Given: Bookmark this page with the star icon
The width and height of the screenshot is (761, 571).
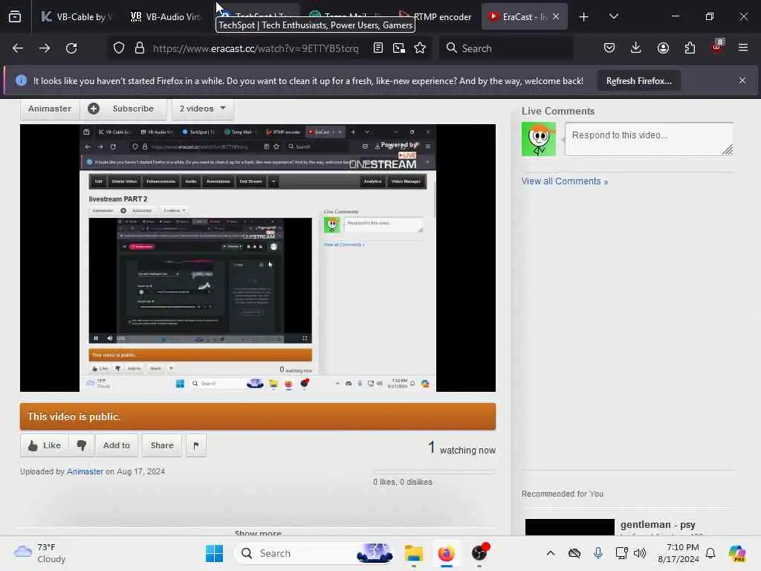Looking at the screenshot, I should [x=420, y=48].
